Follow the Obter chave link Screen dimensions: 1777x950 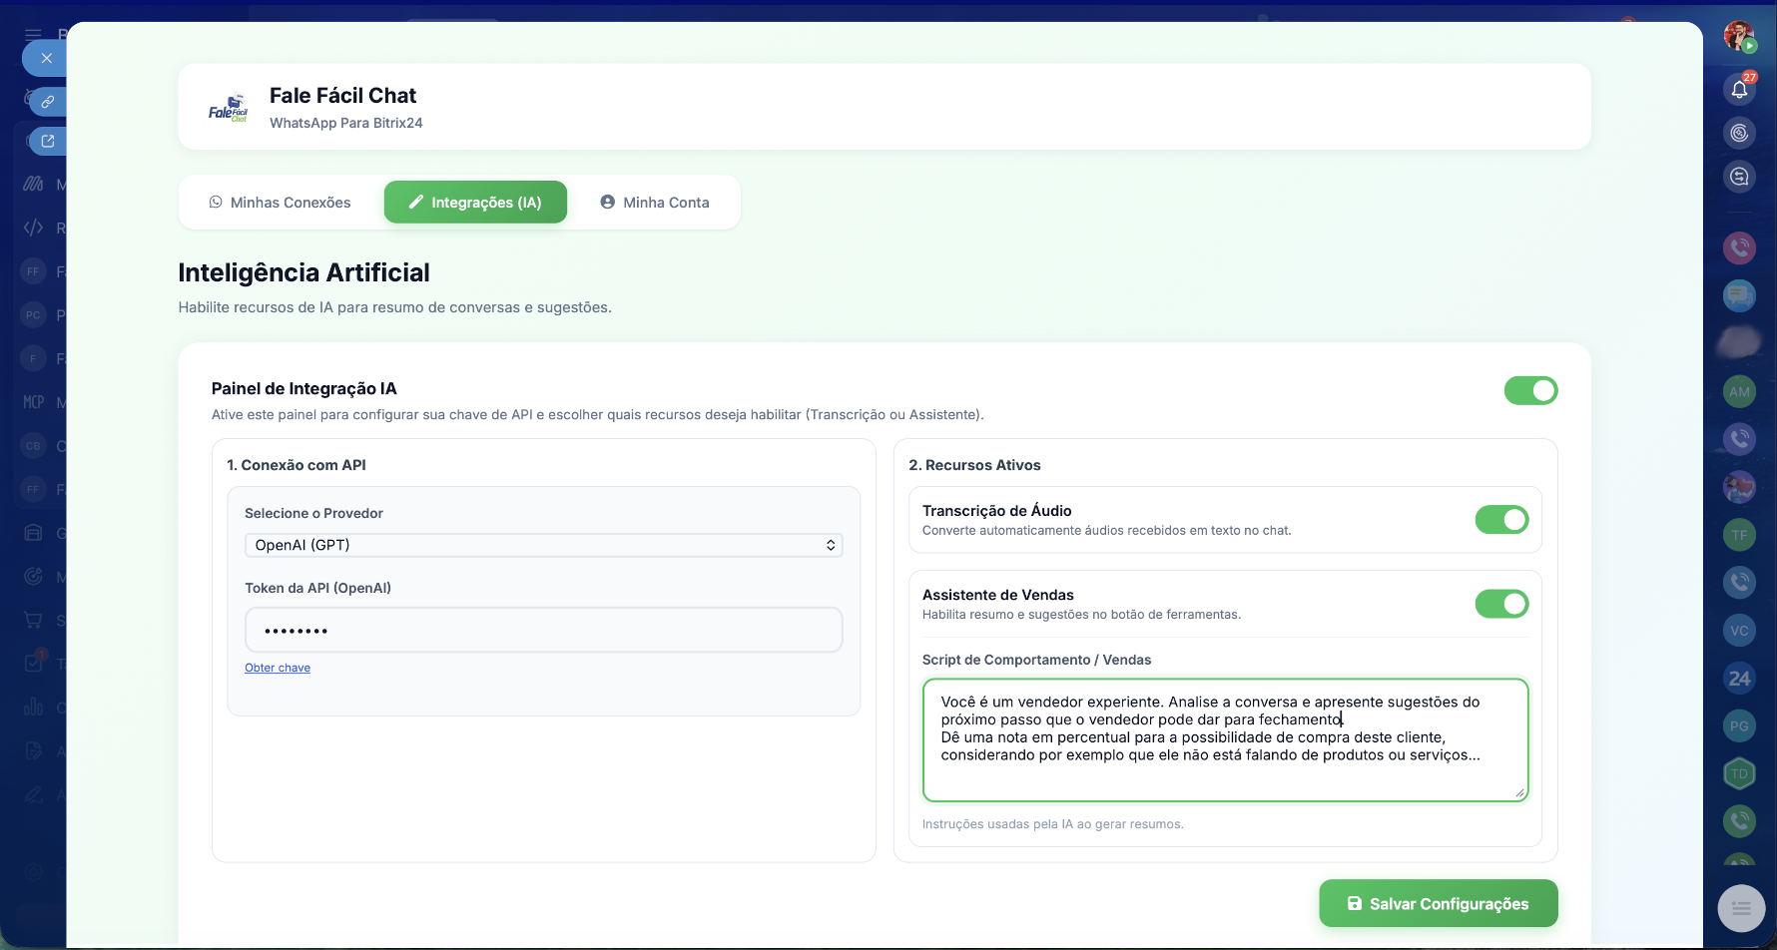tap(278, 668)
